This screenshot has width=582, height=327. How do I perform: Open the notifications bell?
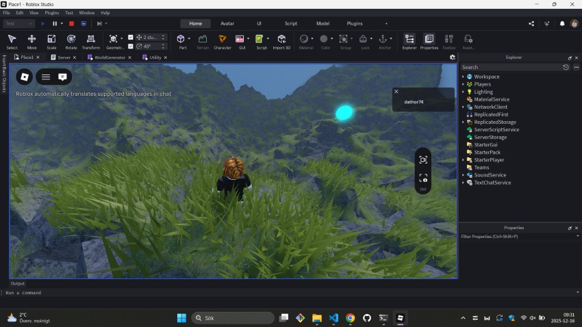click(562, 23)
